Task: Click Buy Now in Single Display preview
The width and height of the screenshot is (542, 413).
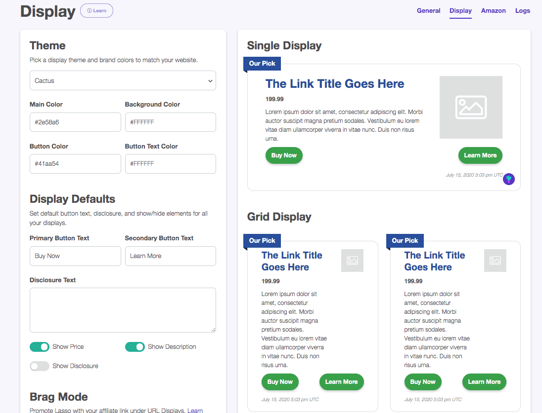Action: (284, 155)
